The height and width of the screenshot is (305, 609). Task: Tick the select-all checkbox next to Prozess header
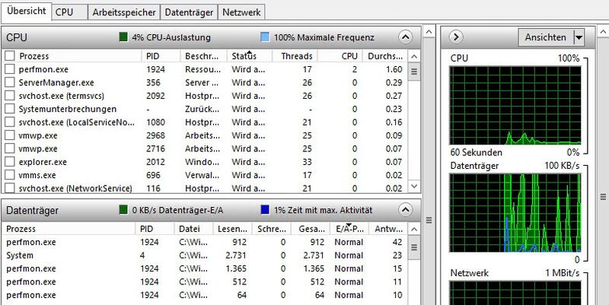tap(10, 56)
